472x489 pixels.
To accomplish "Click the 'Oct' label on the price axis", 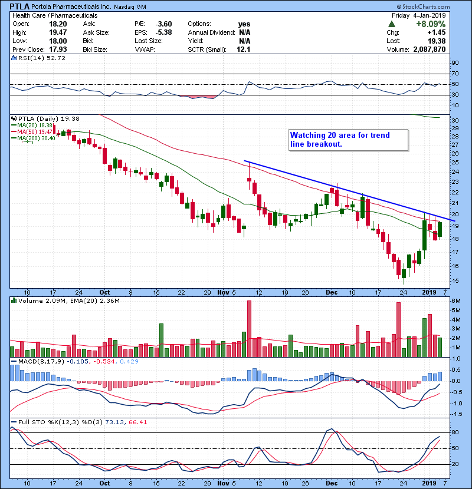I will (x=105, y=292).
